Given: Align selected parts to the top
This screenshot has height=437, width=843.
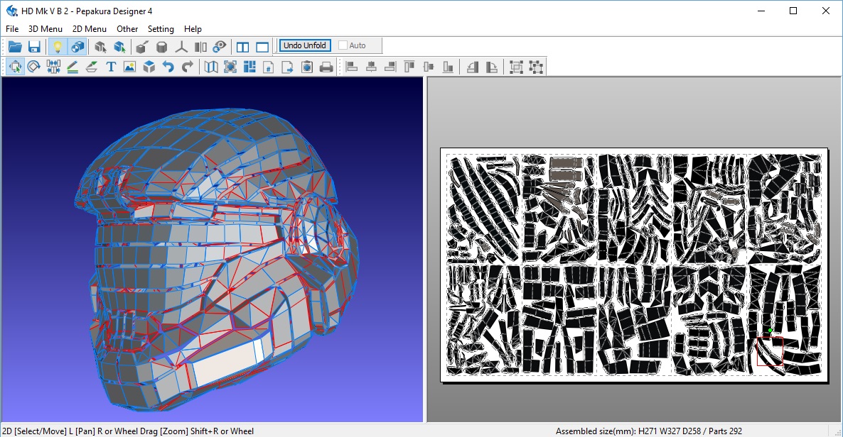Looking at the screenshot, I should (x=409, y=67).
